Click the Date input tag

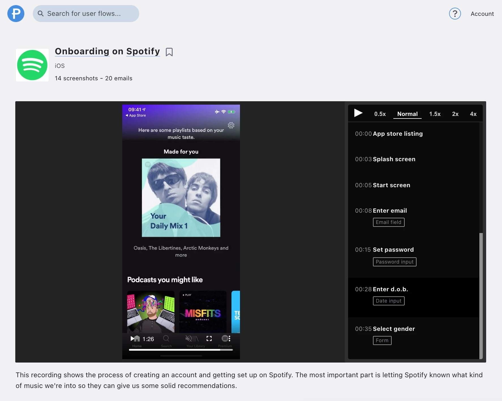pyautogui.click(x=389, y=301)
